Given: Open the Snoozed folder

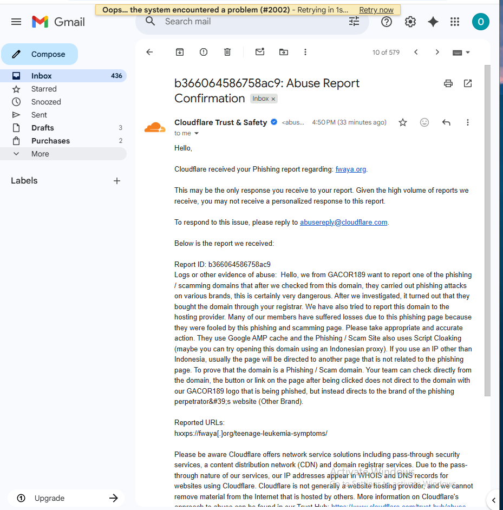Looking at the screenshot, I should coord(63,102).
